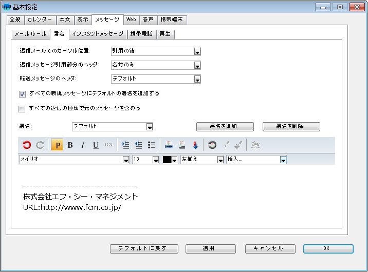The image size is (368, 272).
Task: Open the 携帯電話 sub-tab
Action: click(x=142, y=34)
